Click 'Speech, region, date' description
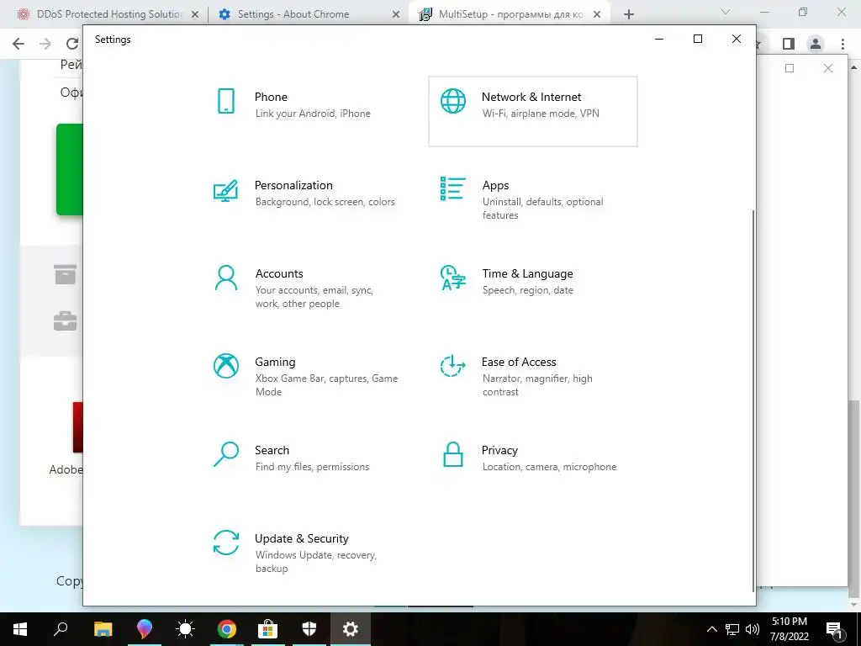This screenshot has height=646, width=861. 528,290
